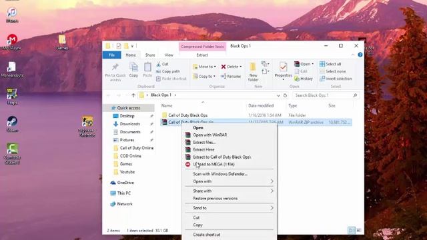The image size is (427, 240).
Task: Open Camtasia Studio desktop shortcut
Action: pos(12,154)
